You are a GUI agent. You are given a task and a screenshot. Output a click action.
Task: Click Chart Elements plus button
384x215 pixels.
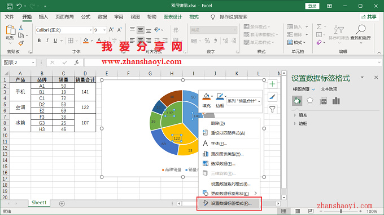pyautogui.click(x=272, y=84)
